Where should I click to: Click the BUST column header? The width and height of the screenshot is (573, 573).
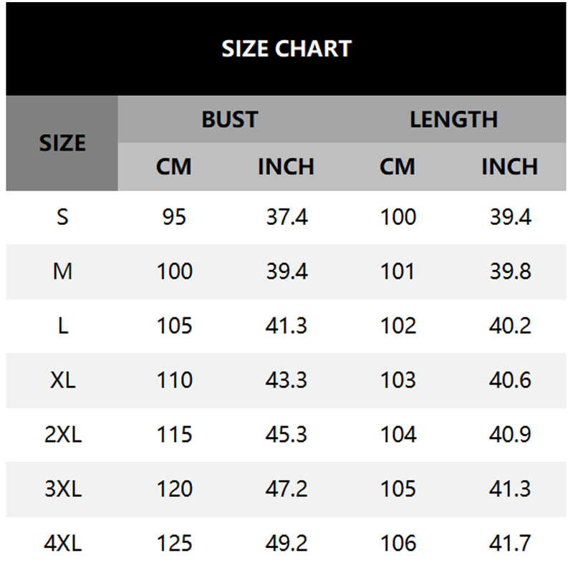coord(229,119)
